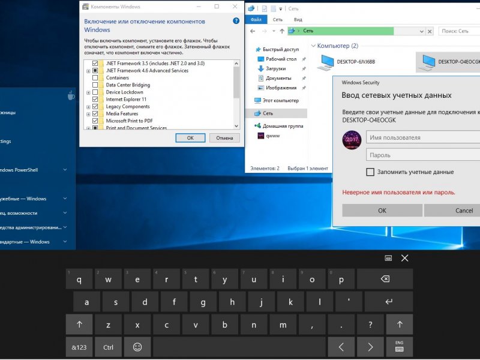Screen dimensions: 480x360
Task: Expand Windows PowerShell Start menu folder
Action: click(x=65, y=170)
